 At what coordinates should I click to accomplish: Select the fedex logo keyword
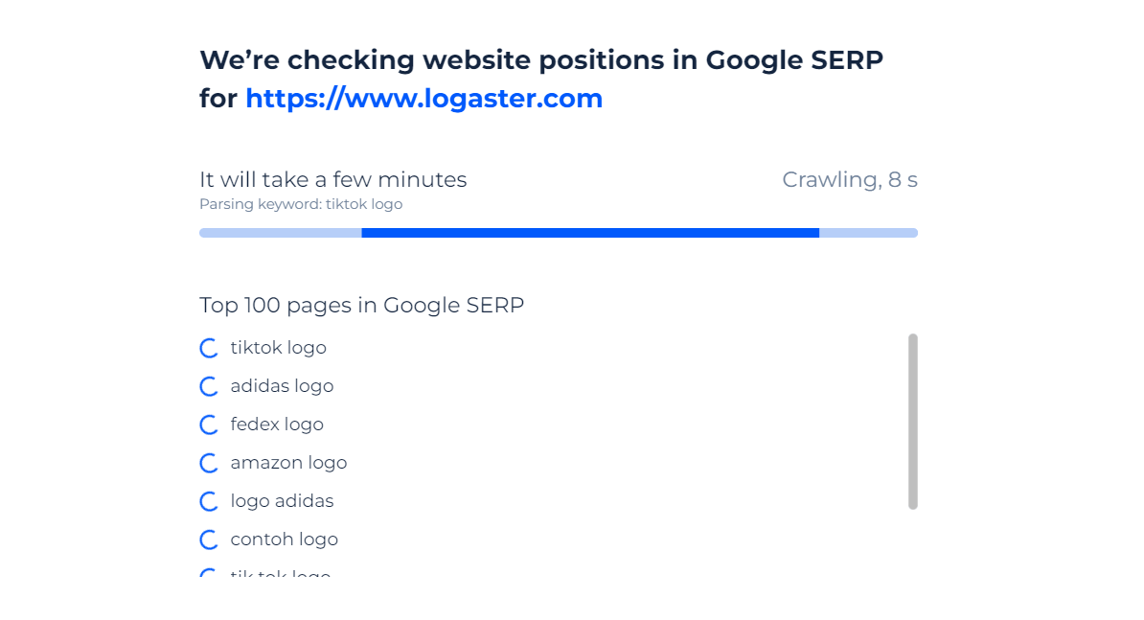point(277,424)
